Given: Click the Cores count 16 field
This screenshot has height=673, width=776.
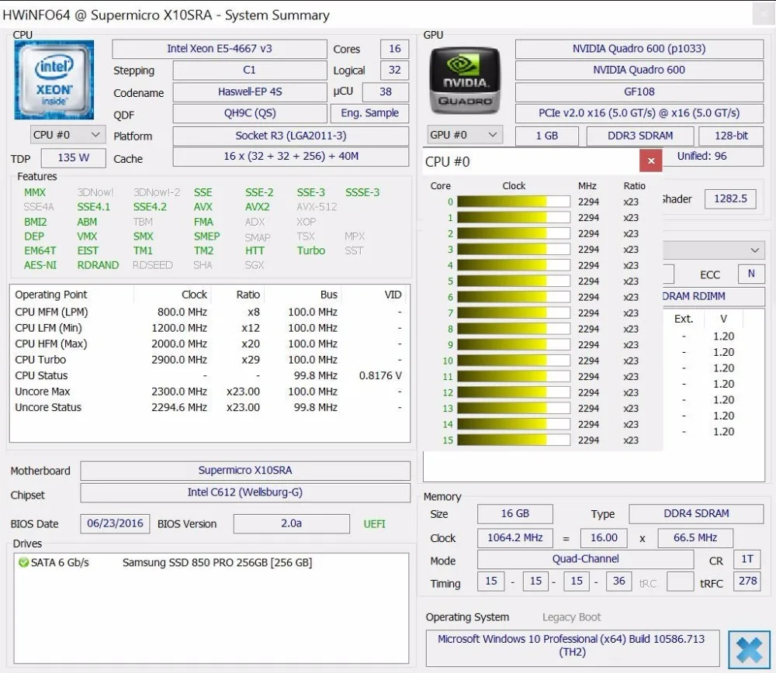Looking at the screenshot, I should (394, 49).
